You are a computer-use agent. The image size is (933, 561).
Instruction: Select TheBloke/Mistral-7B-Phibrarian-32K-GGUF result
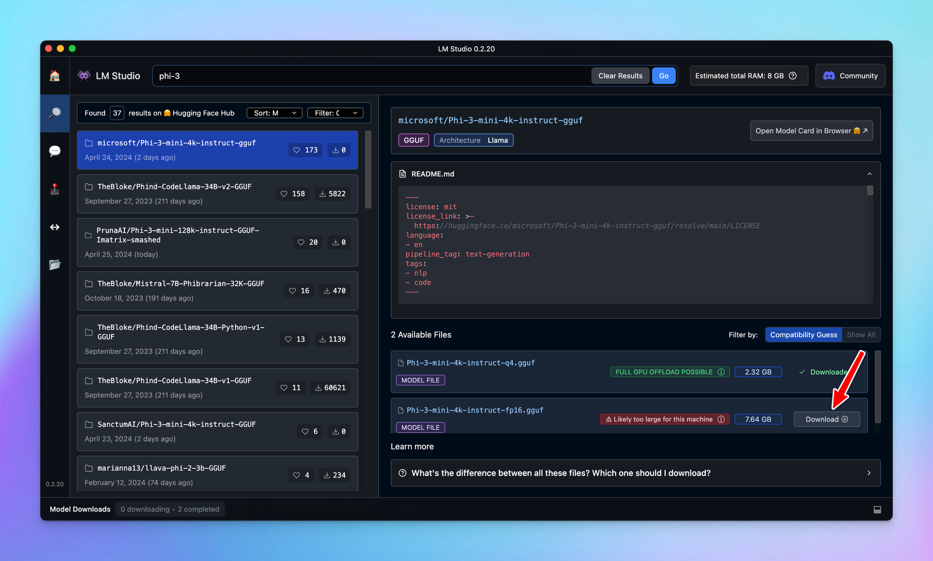pyautogui.click(x=217, y=291)
